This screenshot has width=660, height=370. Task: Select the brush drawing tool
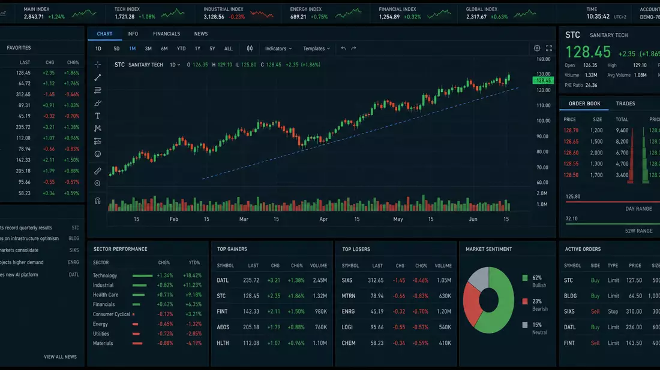click(98, 103)
